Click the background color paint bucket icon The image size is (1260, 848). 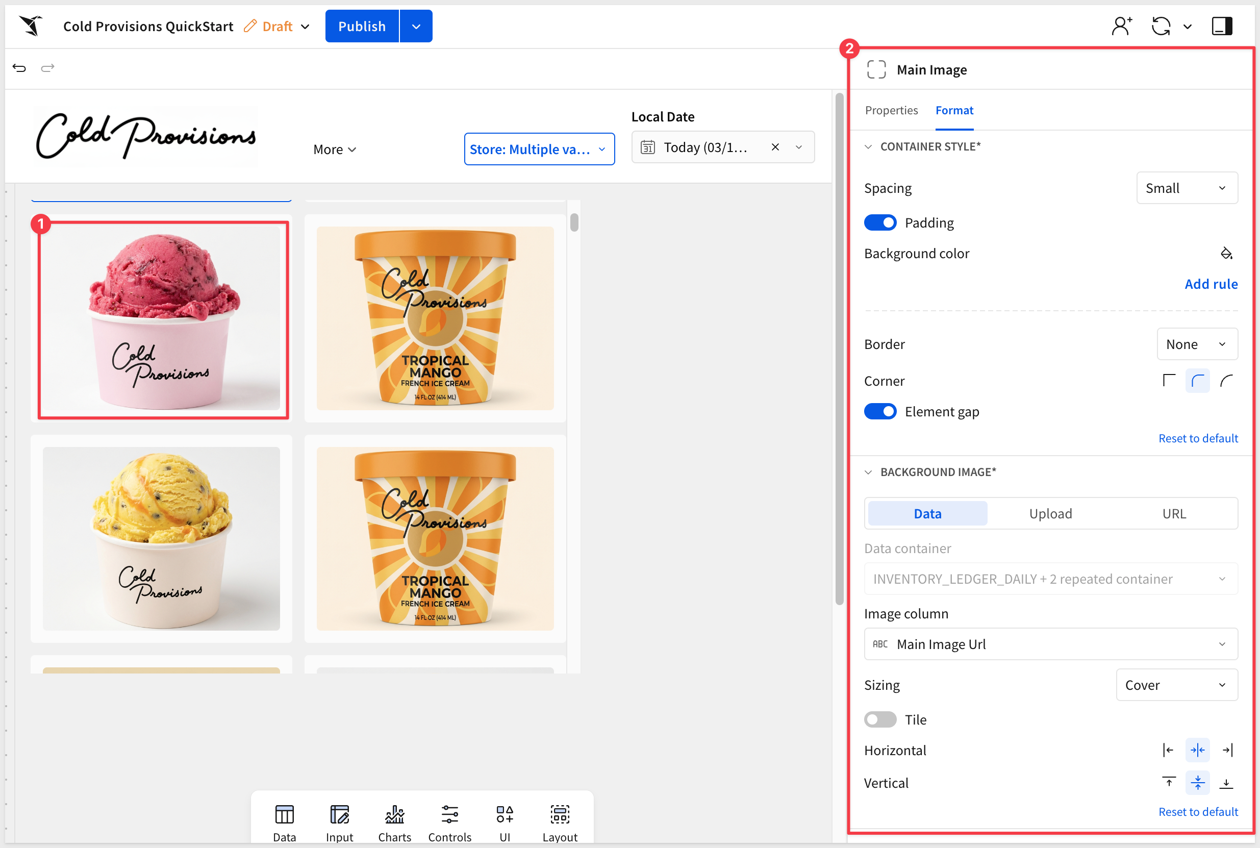(x=1226, y=253)
